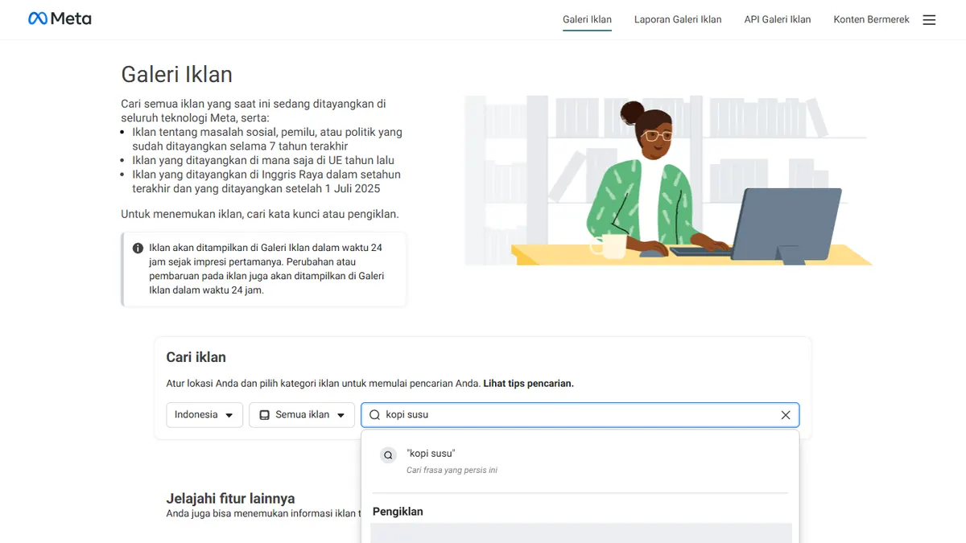Screen dimensions: 966x543
Task: Go to the API Galeri Iklan tab
Action: click(778, 19)
